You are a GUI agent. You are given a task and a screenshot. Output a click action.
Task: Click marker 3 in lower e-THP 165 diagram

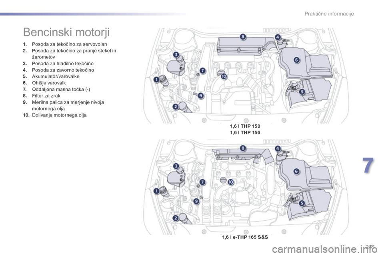click(x=176, y=166)
